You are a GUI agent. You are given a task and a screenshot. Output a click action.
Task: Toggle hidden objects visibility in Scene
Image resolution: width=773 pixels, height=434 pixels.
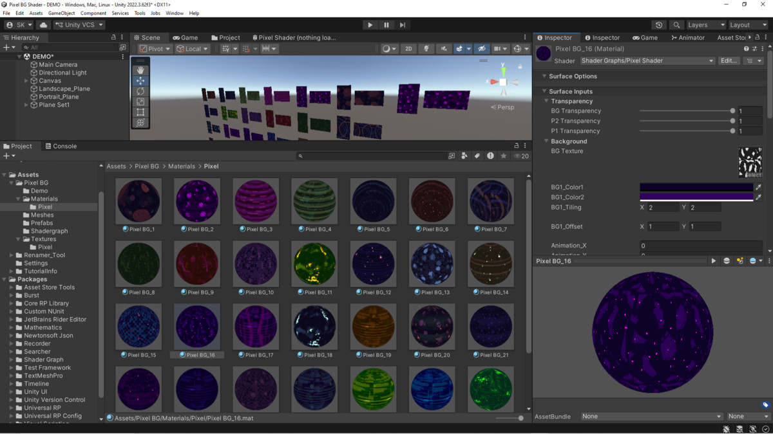click(x=481, y=49)
